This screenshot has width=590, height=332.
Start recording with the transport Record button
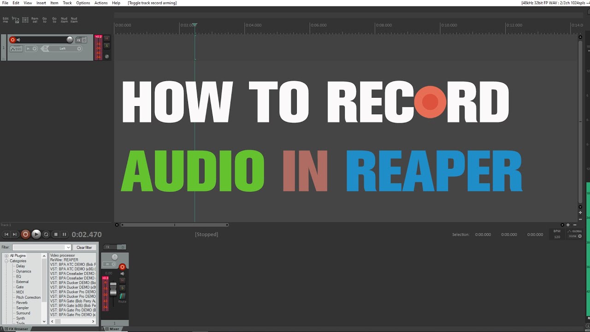pos(25,235)
